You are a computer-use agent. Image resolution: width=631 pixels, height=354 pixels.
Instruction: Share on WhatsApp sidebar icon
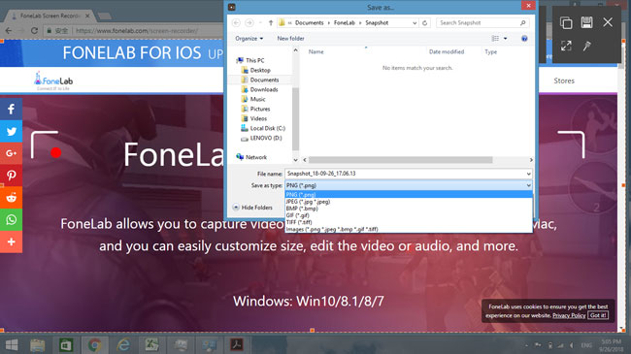[x=12, y=219]
